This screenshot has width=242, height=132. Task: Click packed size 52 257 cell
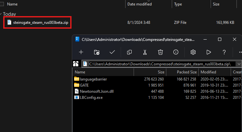click(191, 98)
